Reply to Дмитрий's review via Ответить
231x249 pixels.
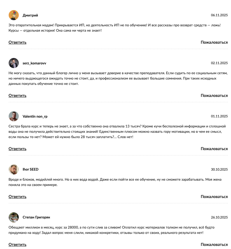coord(17,42)
